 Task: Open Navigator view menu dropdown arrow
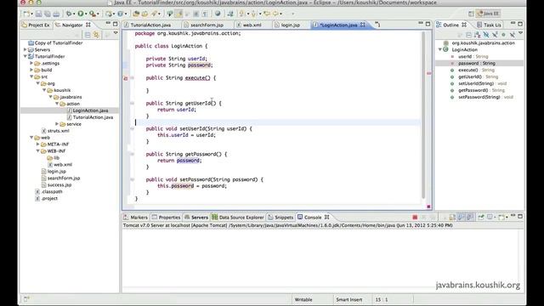116,33
